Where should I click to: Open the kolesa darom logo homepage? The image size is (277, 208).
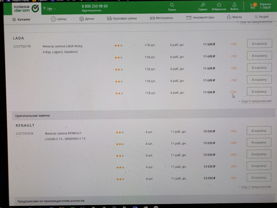(x=27, y=8)
